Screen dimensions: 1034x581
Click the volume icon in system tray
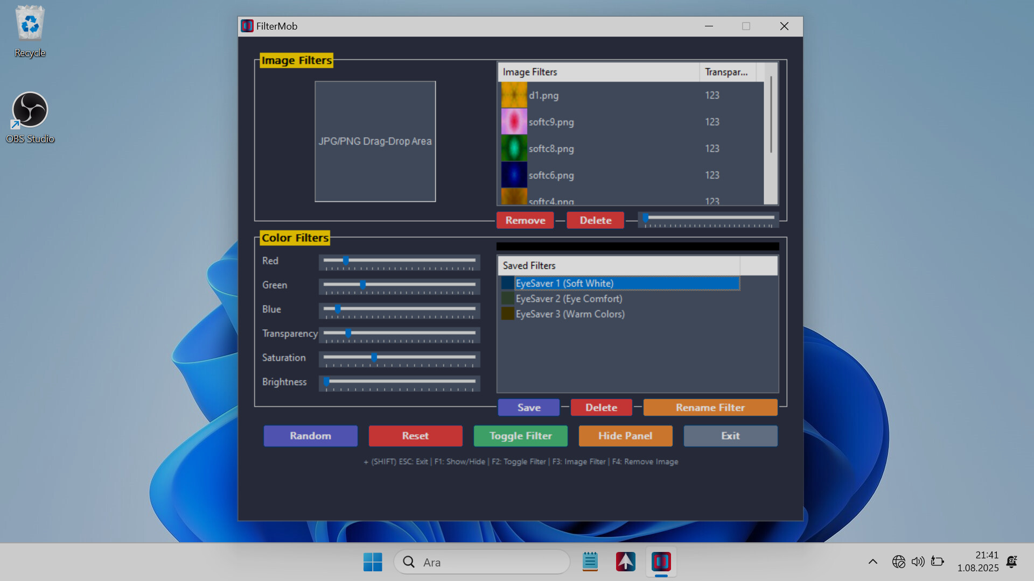pos(918,562)
